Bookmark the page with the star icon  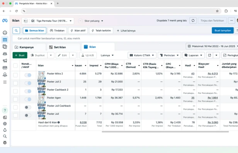[x=217, y=11]
